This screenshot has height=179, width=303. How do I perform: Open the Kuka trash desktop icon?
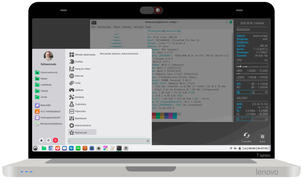click(x=262, y=138)
